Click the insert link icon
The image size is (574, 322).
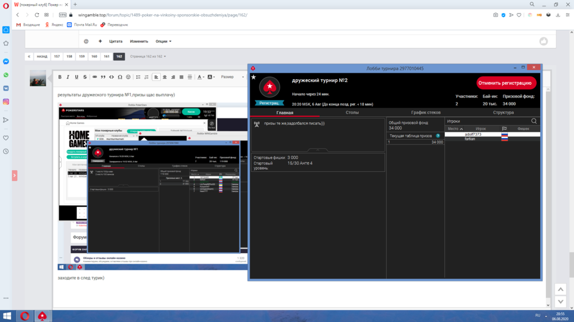tap(94, 77)
